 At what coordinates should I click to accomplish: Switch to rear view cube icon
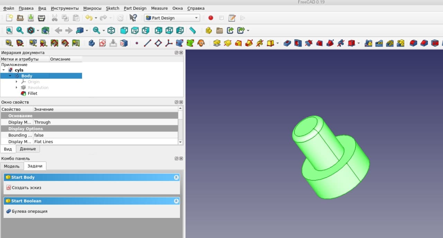coord(158,30)
